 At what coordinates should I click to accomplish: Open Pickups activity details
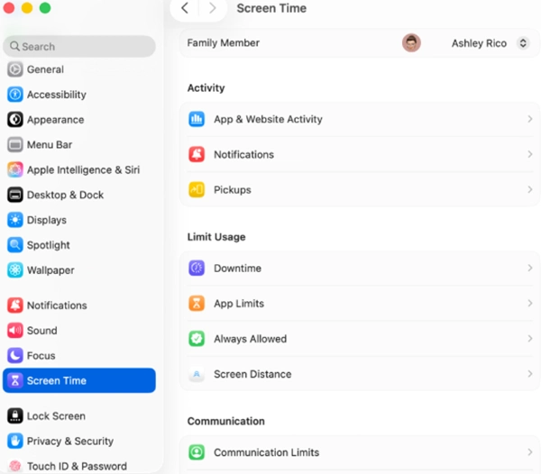(360, 189)
